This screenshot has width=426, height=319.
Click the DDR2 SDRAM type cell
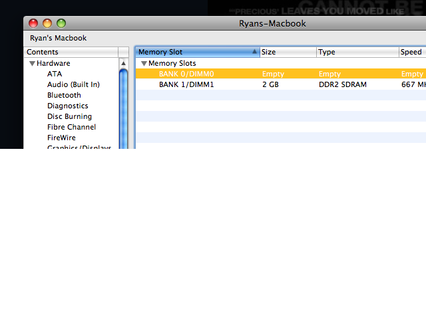[343, 84]
